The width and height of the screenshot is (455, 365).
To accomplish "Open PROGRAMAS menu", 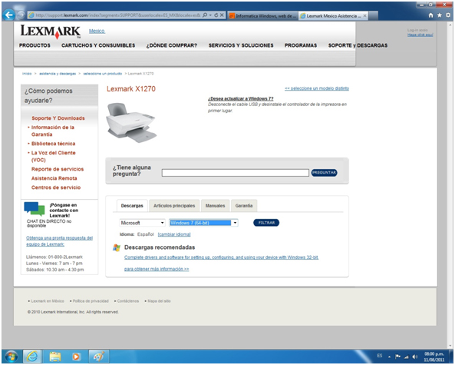I will pos(301,45).
